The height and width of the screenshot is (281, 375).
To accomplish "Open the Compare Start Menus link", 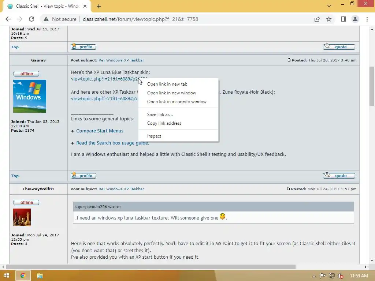I will click(100, 131).
